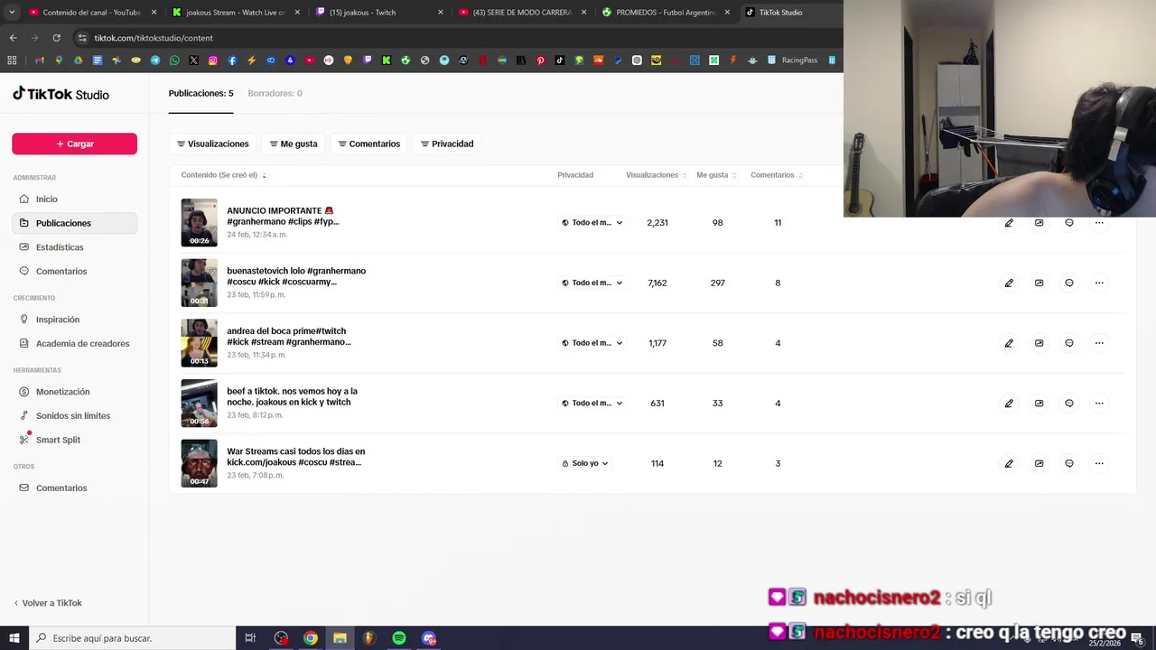This screenshot has width=1156, height=650.
Task: Open the Privacidad filter
Action: point(447,144)
